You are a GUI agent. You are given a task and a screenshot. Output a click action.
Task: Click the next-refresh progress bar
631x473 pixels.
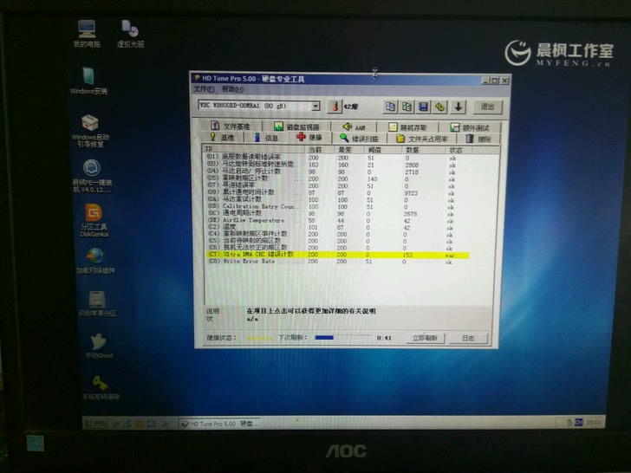343,338
